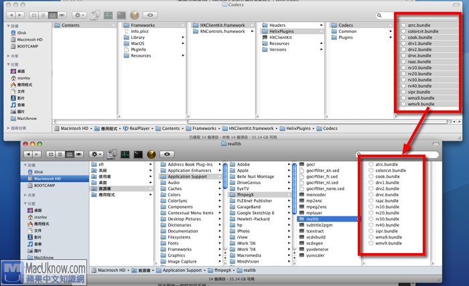Select Macintosh HD in reallib window sidebar

(55, 179)
